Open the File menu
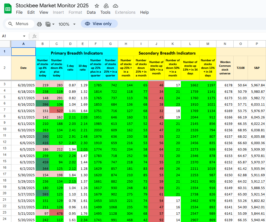The image size is (266, 222). point(19,12)
